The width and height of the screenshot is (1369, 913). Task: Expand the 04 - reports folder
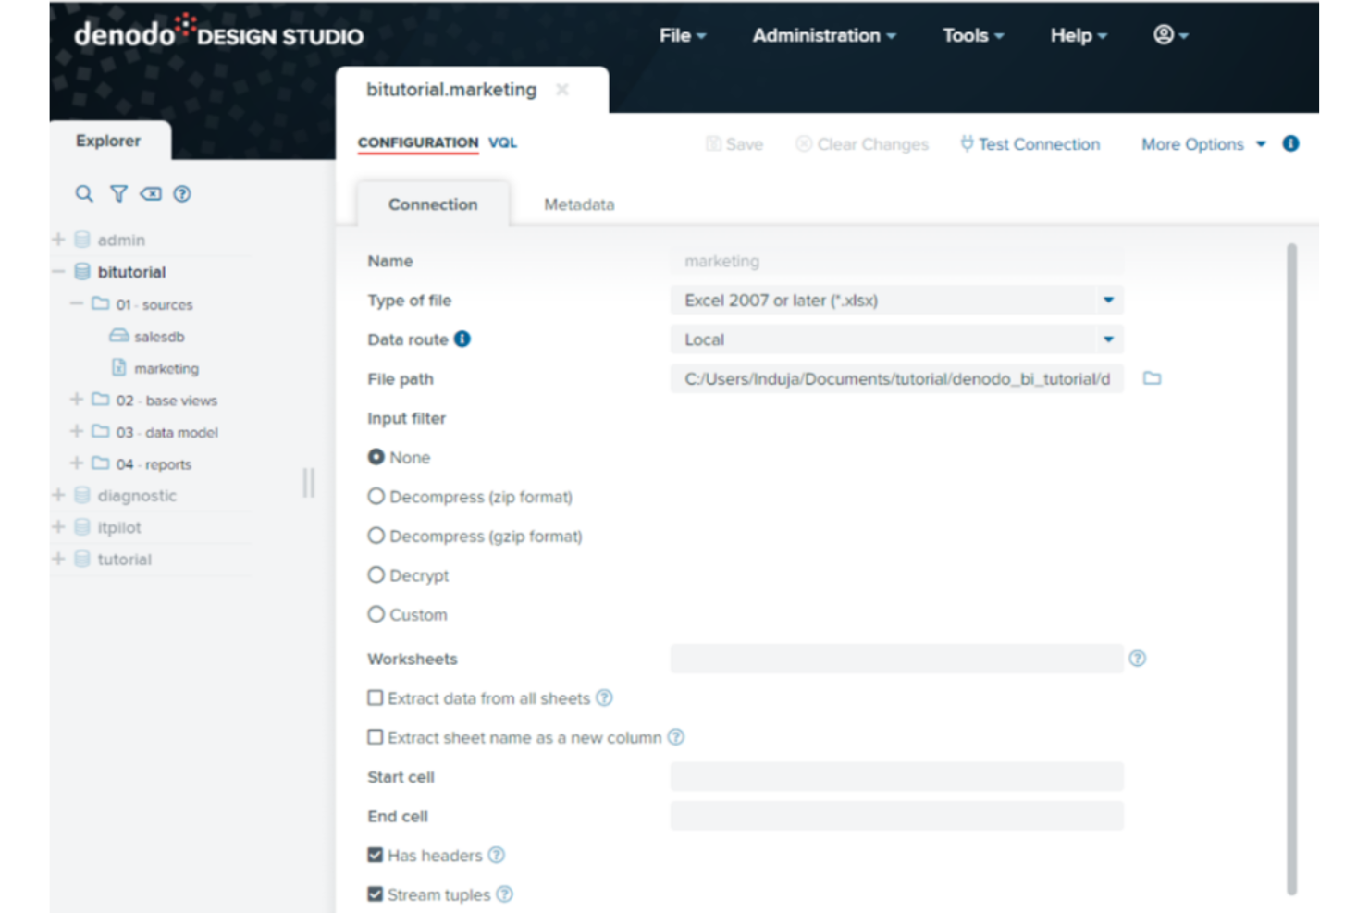click(x=77, y=463)
